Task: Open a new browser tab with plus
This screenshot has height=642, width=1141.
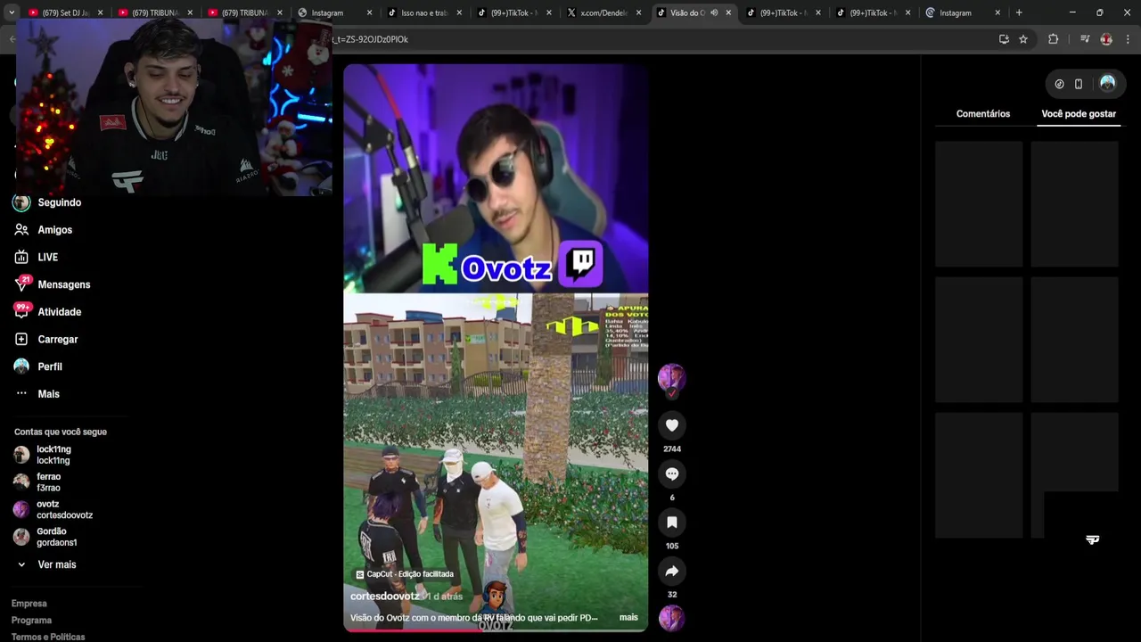Action: pyautogui.click(x=1019, y=12)
